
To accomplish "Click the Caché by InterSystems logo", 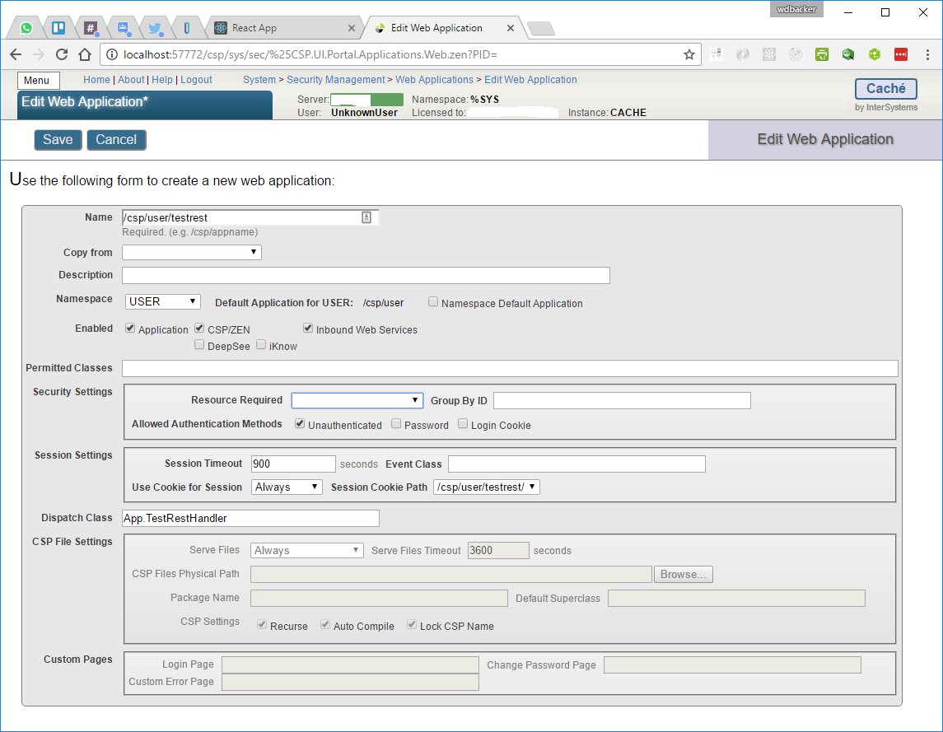I will pyautogui.click(x=885, y=89).
